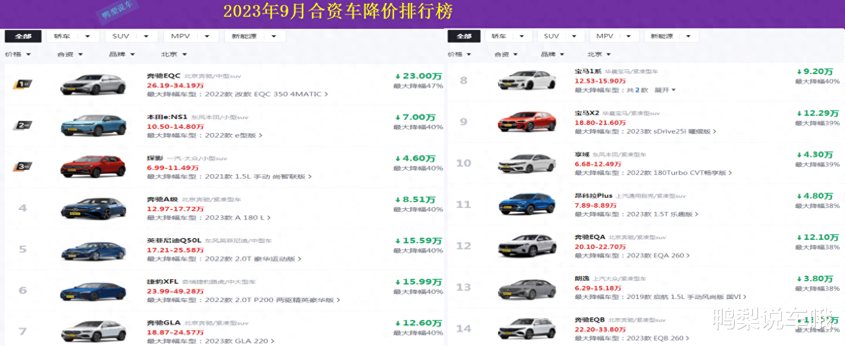This screenshot has height=346, width=845.
Task: Open 2022款 e型版 model link
Action: 233,136
